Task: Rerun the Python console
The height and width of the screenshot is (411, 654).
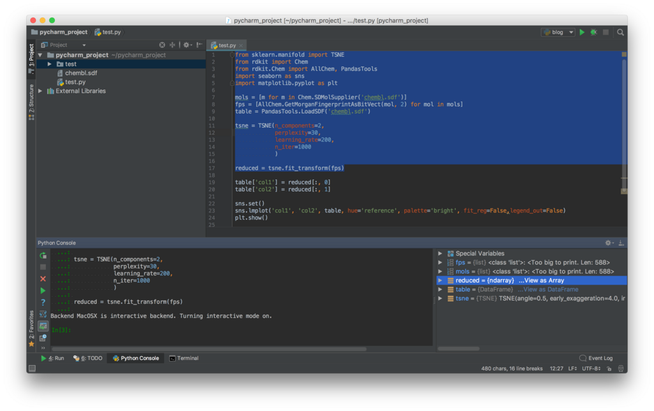Action: 43,255
